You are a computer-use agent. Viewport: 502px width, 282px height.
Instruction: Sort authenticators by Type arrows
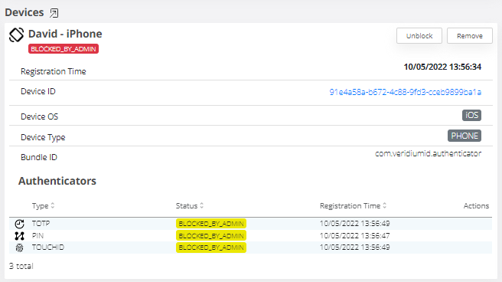[x=53, y=205]
